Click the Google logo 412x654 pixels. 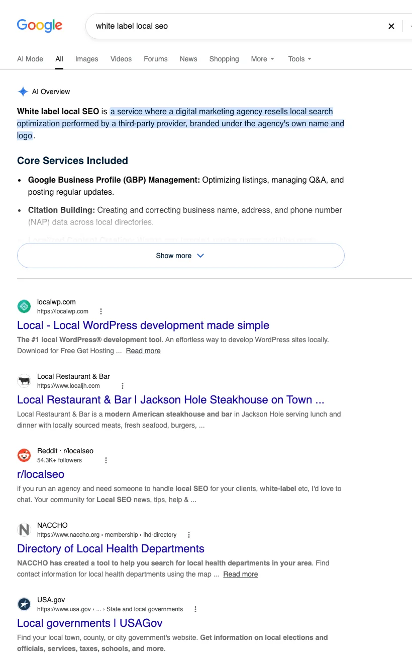pyautogui.click(x=40, y=26)
